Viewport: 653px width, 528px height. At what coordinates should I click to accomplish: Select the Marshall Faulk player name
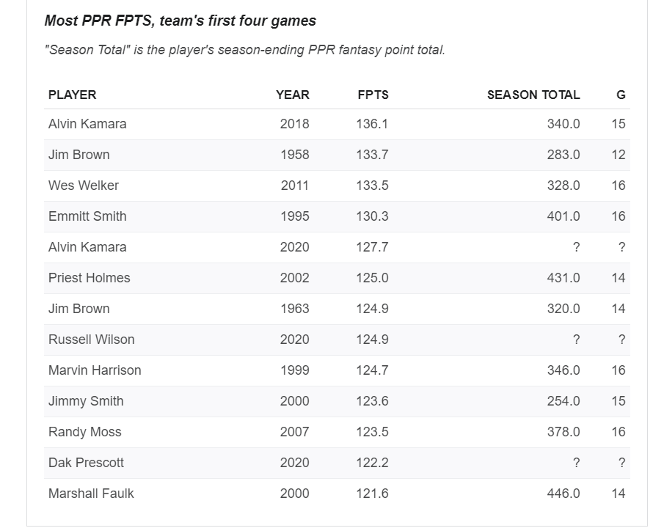tap(91, 494)
